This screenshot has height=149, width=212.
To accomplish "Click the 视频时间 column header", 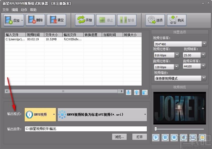I will pyautogui.click(x=35, y=35).
